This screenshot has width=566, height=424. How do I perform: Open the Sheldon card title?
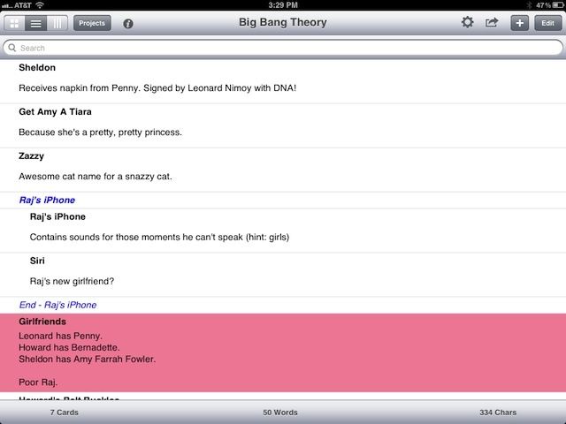[37, 68]
